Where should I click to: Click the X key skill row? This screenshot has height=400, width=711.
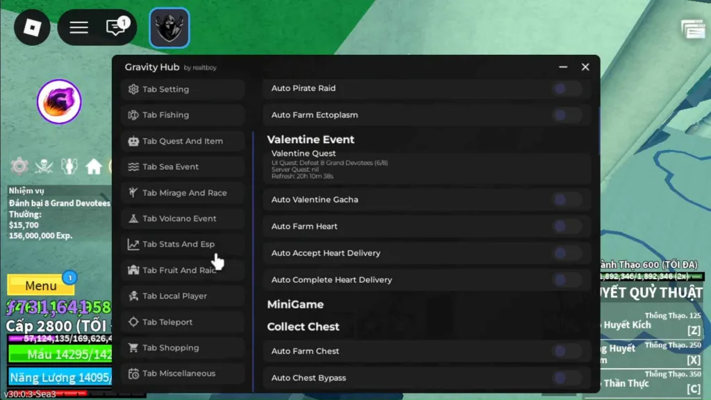click(x=652, y=354)
